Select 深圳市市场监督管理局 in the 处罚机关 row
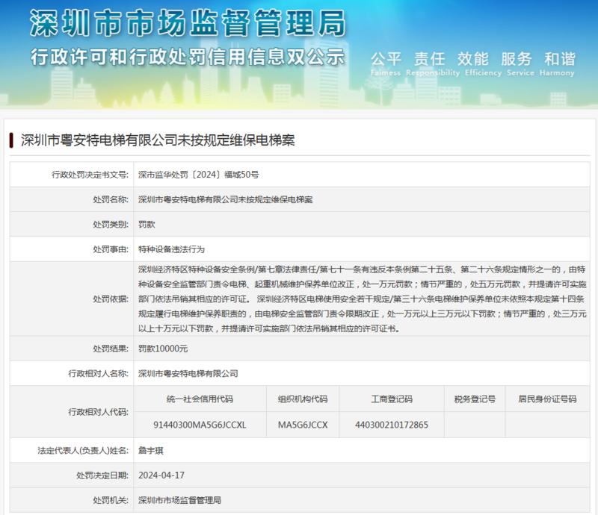 coord(179,500)
